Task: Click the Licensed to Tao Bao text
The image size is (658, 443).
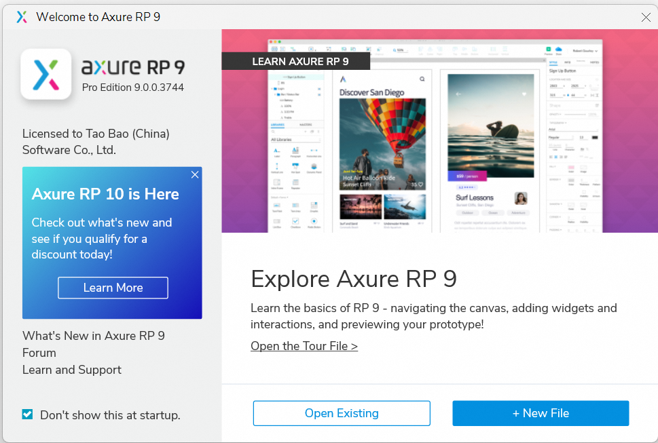Action: point(96,142)
